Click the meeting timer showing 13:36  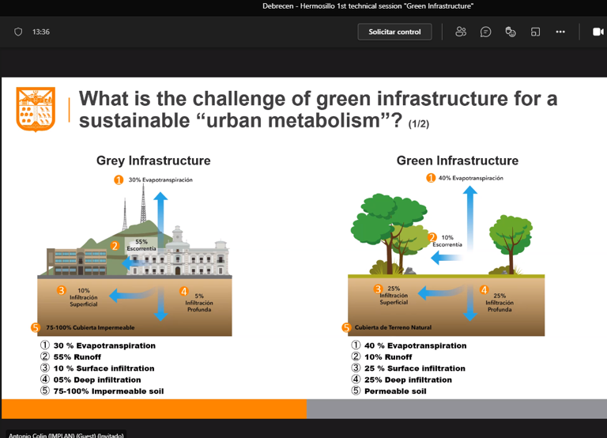pos(41,32)
